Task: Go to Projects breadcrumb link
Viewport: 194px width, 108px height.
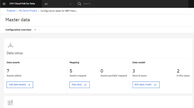Action: [11, 11]
